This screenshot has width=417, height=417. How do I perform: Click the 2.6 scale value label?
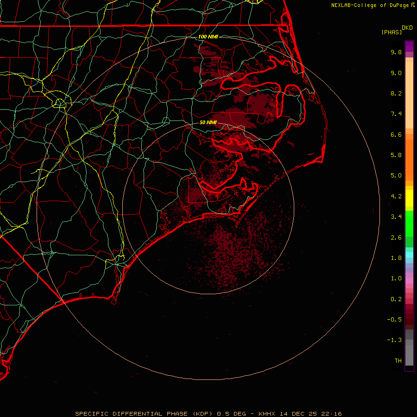(396, 238)
